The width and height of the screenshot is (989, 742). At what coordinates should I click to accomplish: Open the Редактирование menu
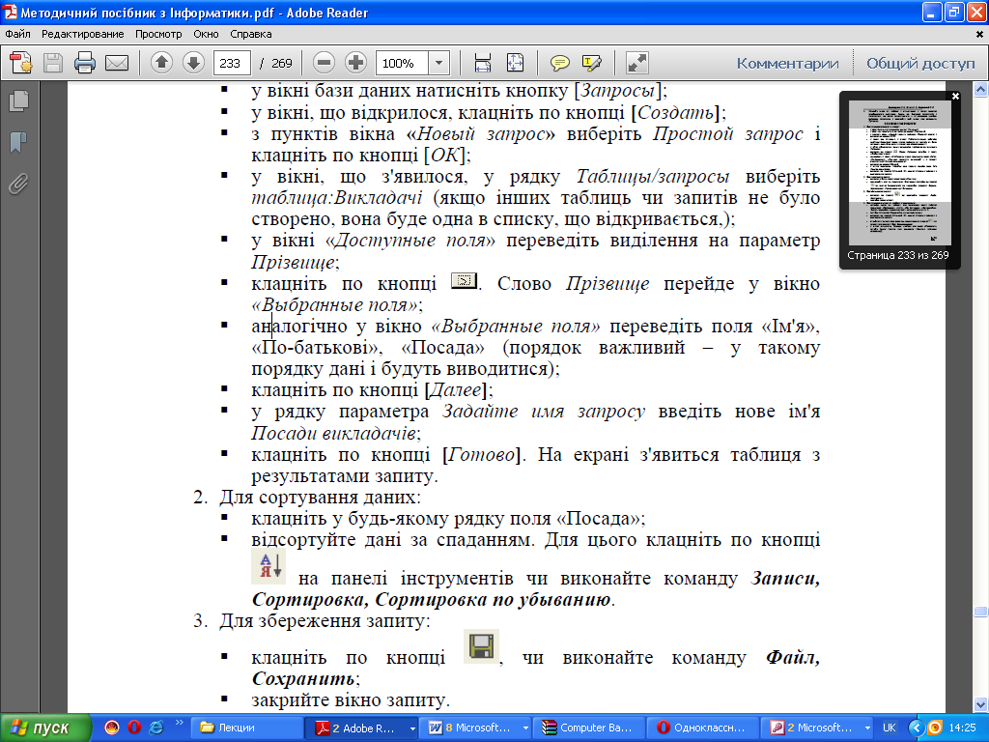pos(83,34)
